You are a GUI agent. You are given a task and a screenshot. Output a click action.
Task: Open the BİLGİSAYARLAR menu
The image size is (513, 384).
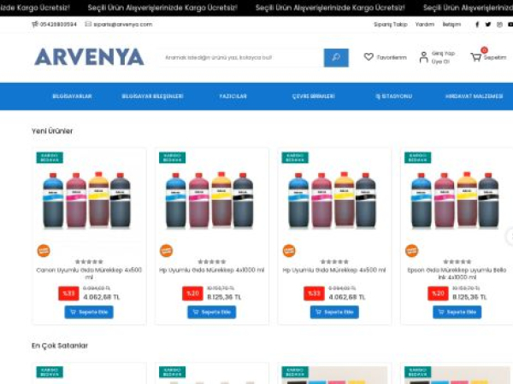pos(72,96)
